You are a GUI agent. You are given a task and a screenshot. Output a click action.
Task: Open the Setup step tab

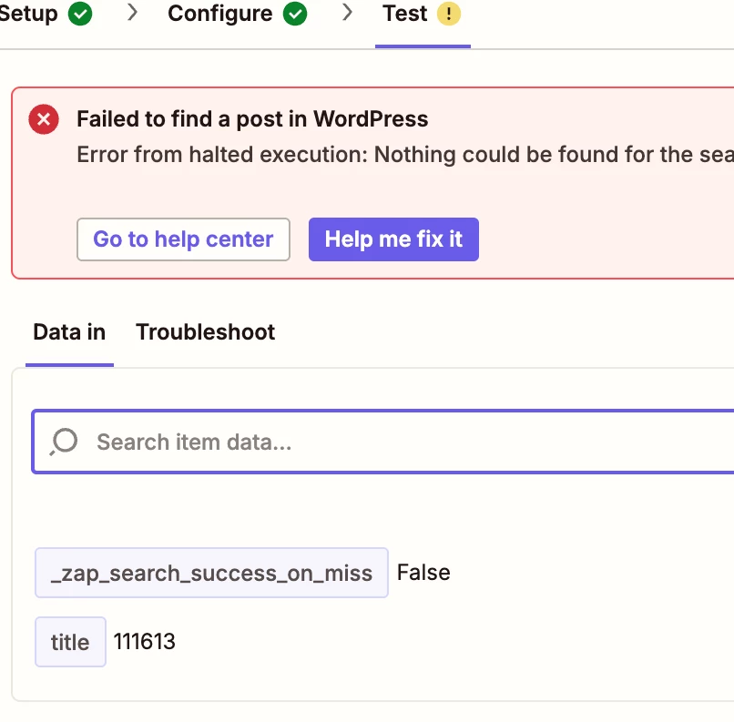[x=46, y=14]
